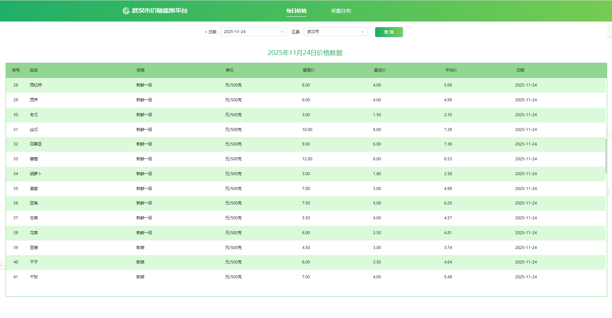
Task: Select the 四季豆 product name
Action: pyautogui.click(x=36, y=144)
